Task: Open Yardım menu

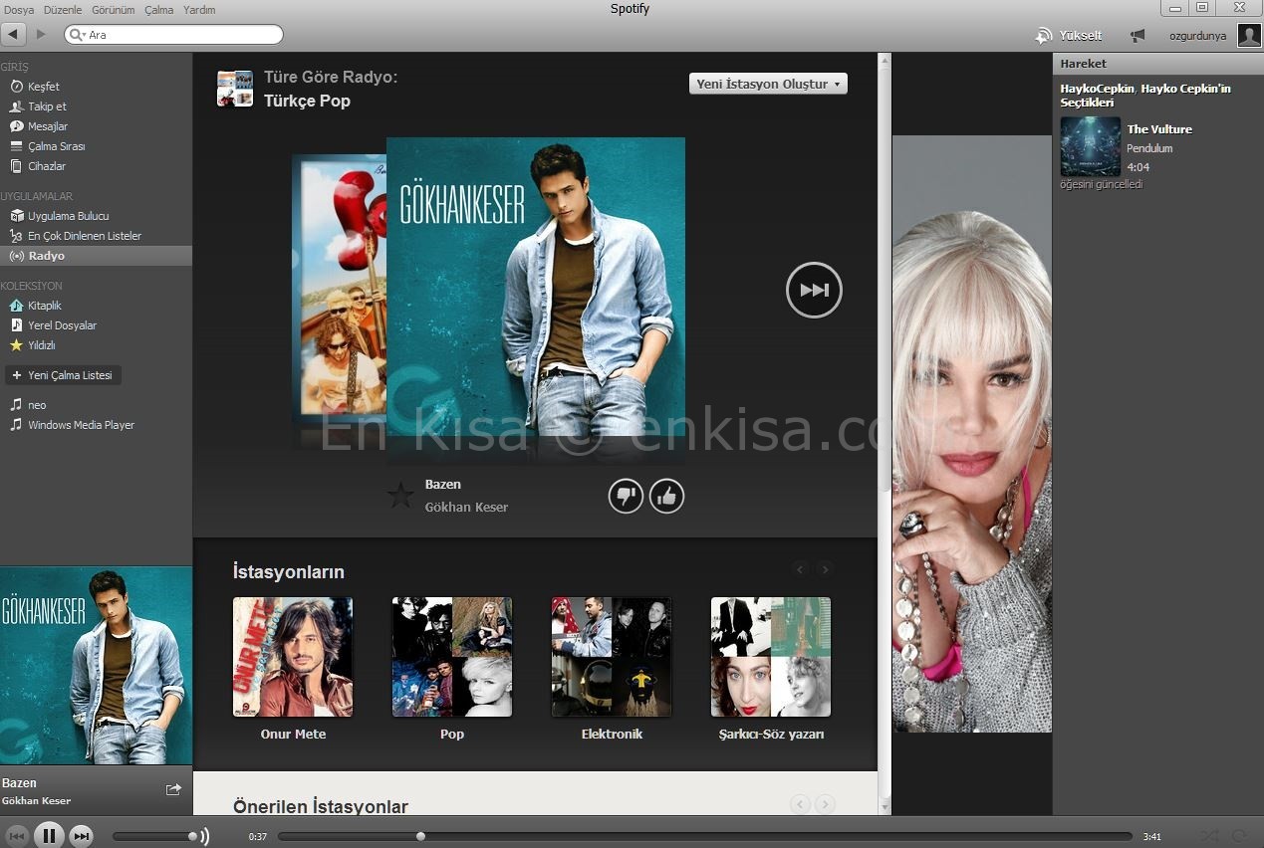Action: (199, 10)
